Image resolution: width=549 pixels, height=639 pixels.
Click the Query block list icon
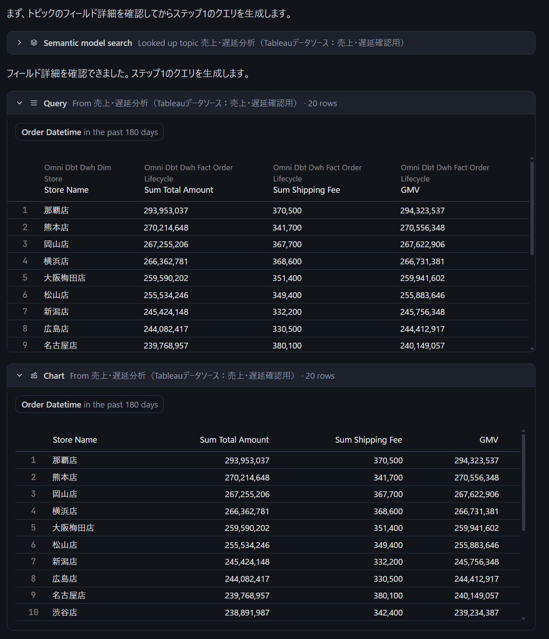[34, 103]
